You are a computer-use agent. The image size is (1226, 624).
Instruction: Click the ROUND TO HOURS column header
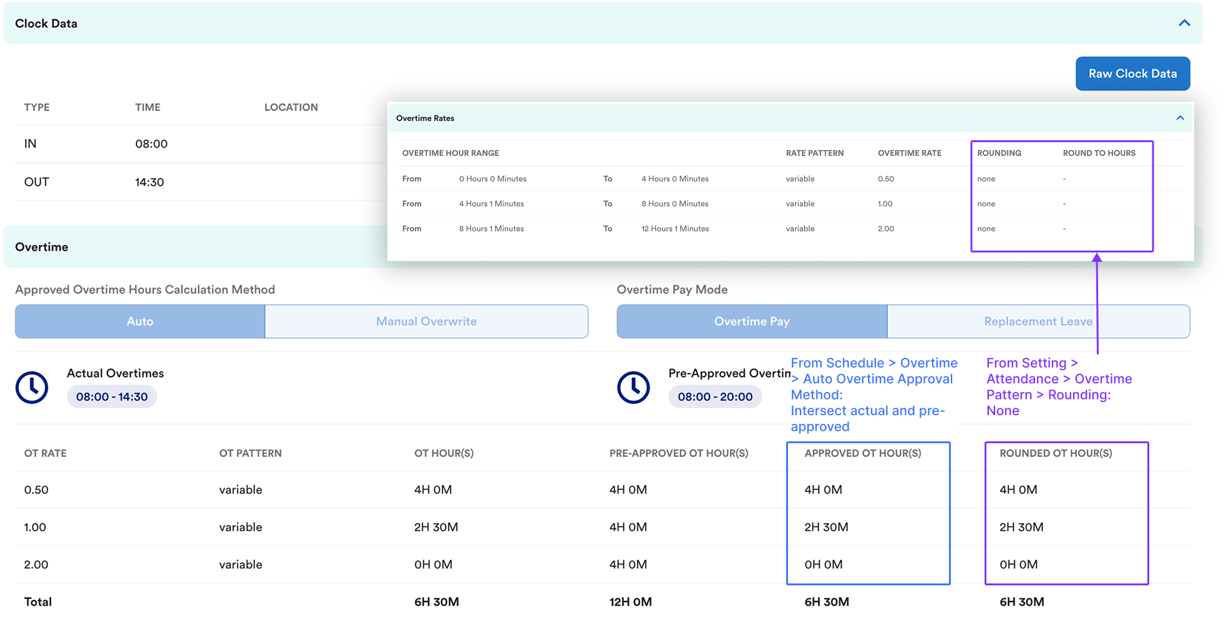tap(1099, 153)
